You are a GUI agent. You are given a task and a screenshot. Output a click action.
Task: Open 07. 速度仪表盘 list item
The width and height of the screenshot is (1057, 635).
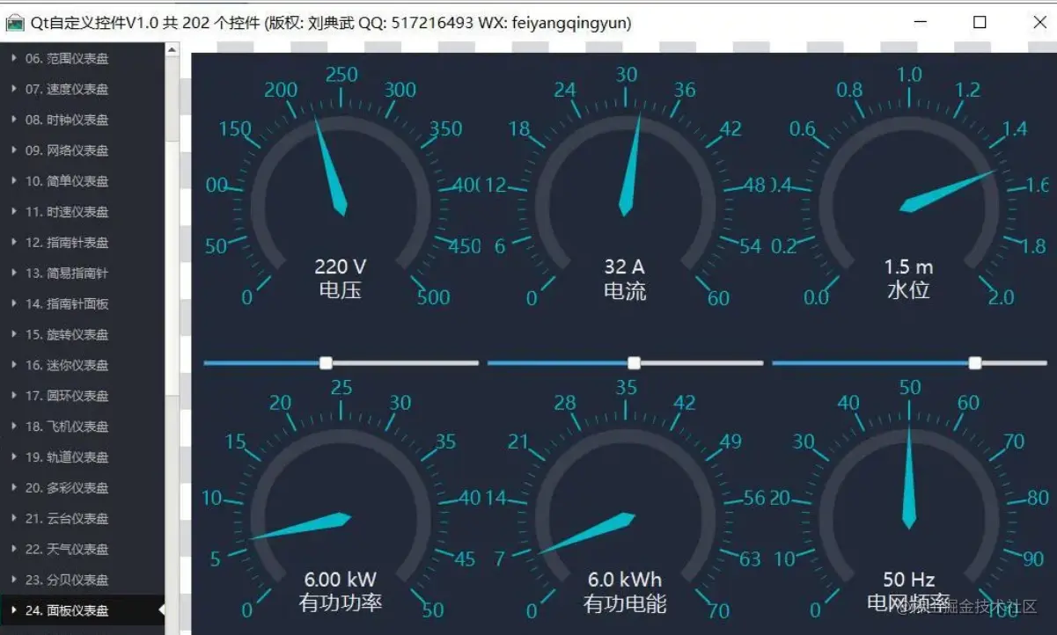[x=83, y=89]
